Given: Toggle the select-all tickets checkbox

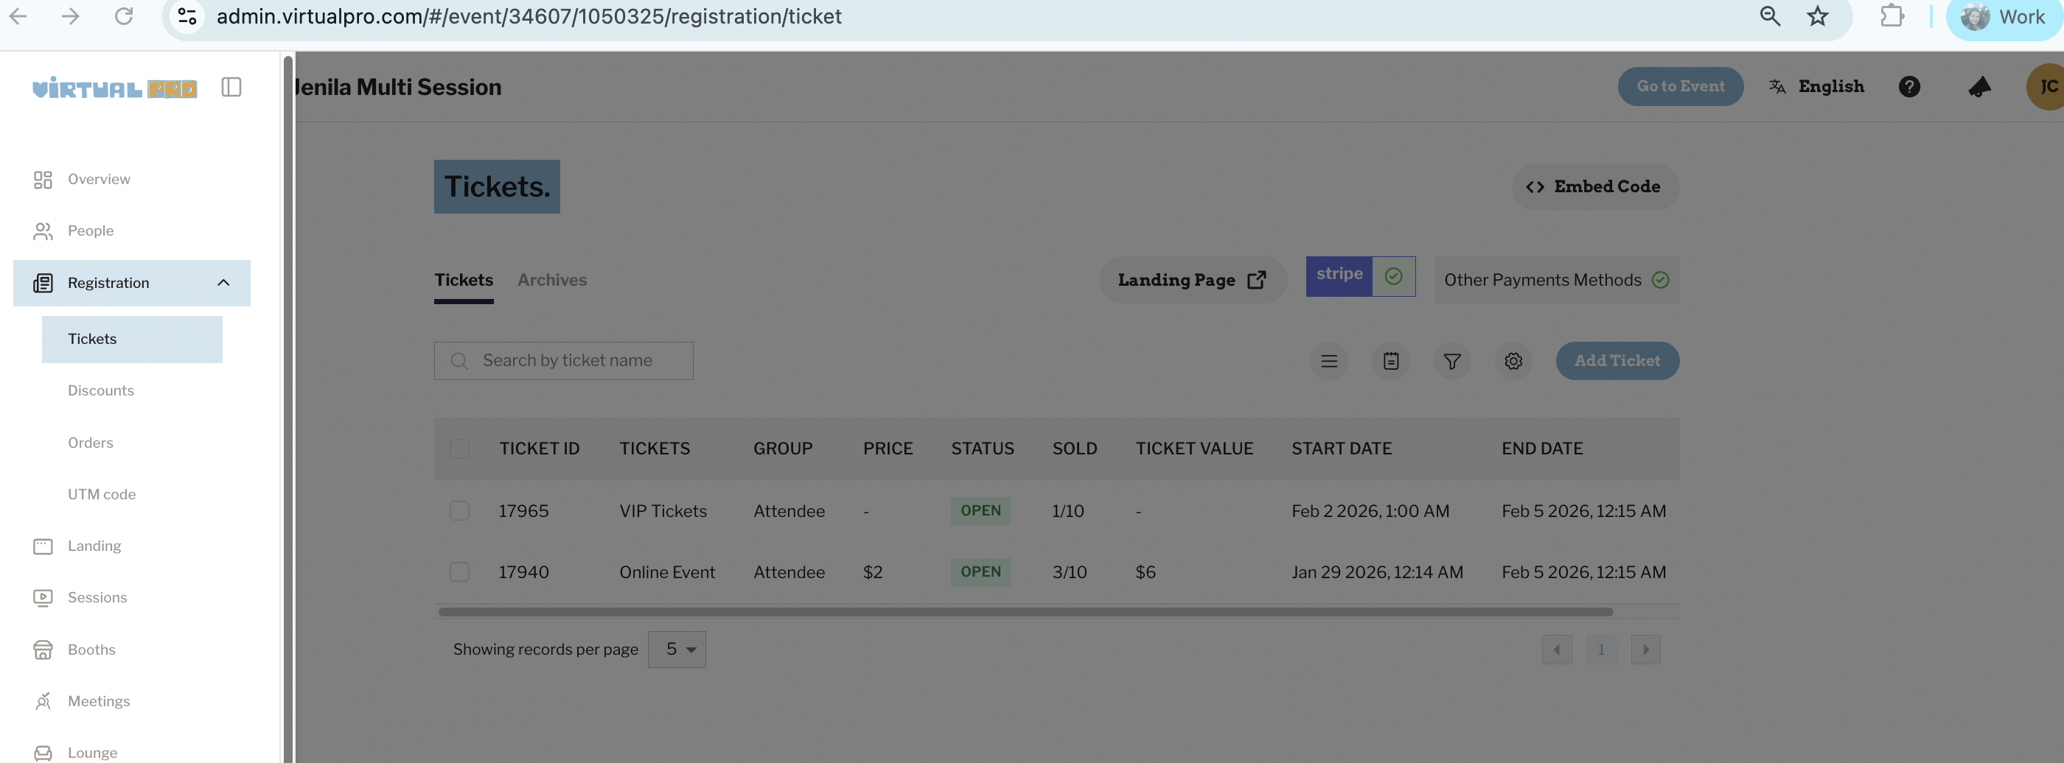Looking at the screenshot, I should point(459,449).
